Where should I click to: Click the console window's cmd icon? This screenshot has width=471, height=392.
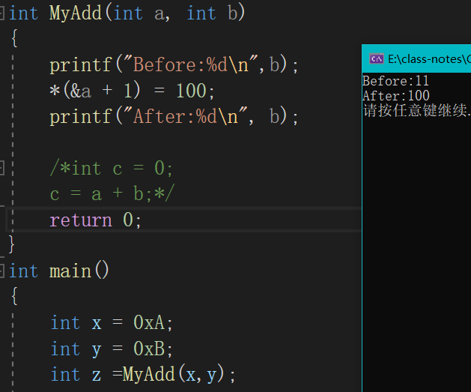pos(377,58)
